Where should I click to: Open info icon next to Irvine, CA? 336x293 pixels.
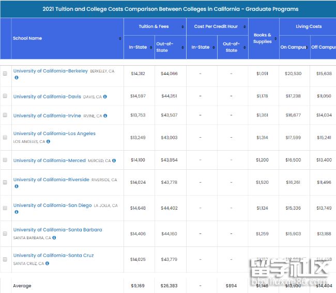(105, 115)
